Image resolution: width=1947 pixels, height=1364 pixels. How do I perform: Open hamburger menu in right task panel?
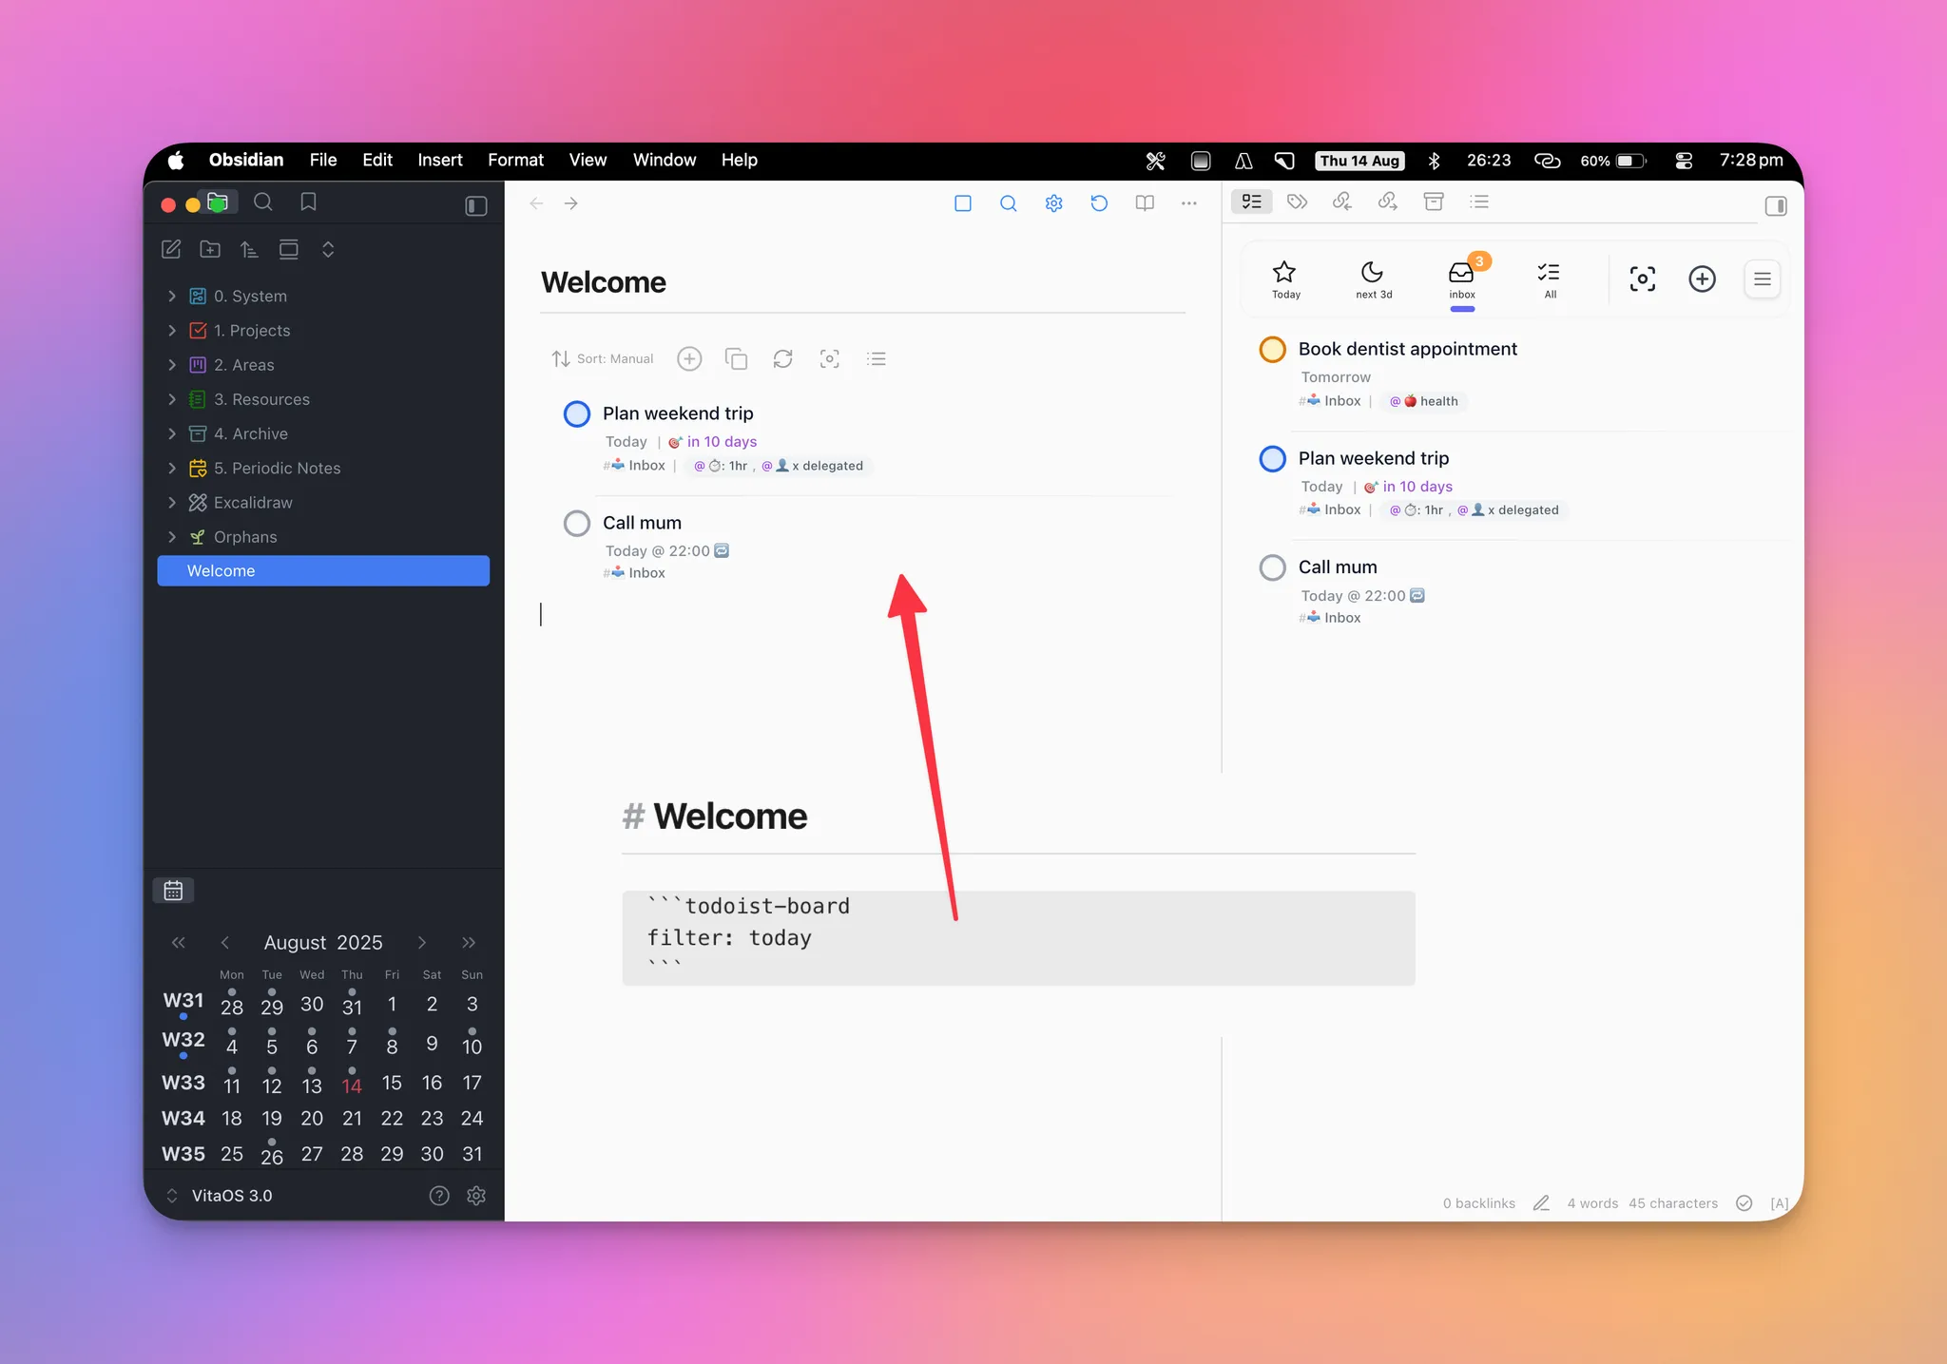pos(1762,279)
